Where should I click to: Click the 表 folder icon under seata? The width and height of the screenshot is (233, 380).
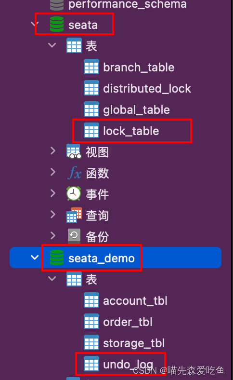74,45
